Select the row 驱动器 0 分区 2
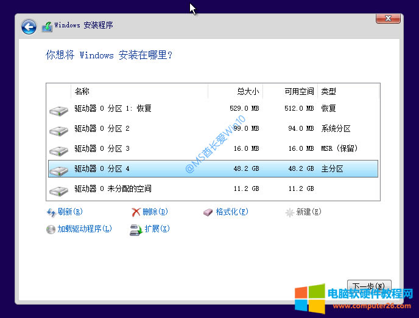 [213, 128]
